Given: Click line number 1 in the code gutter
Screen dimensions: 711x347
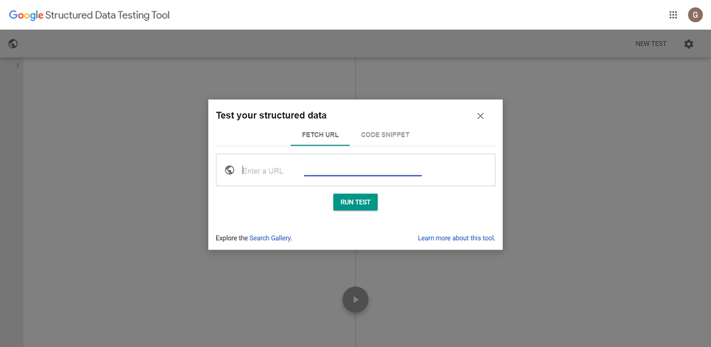Looking at the screenshot, I should (18, 65).
